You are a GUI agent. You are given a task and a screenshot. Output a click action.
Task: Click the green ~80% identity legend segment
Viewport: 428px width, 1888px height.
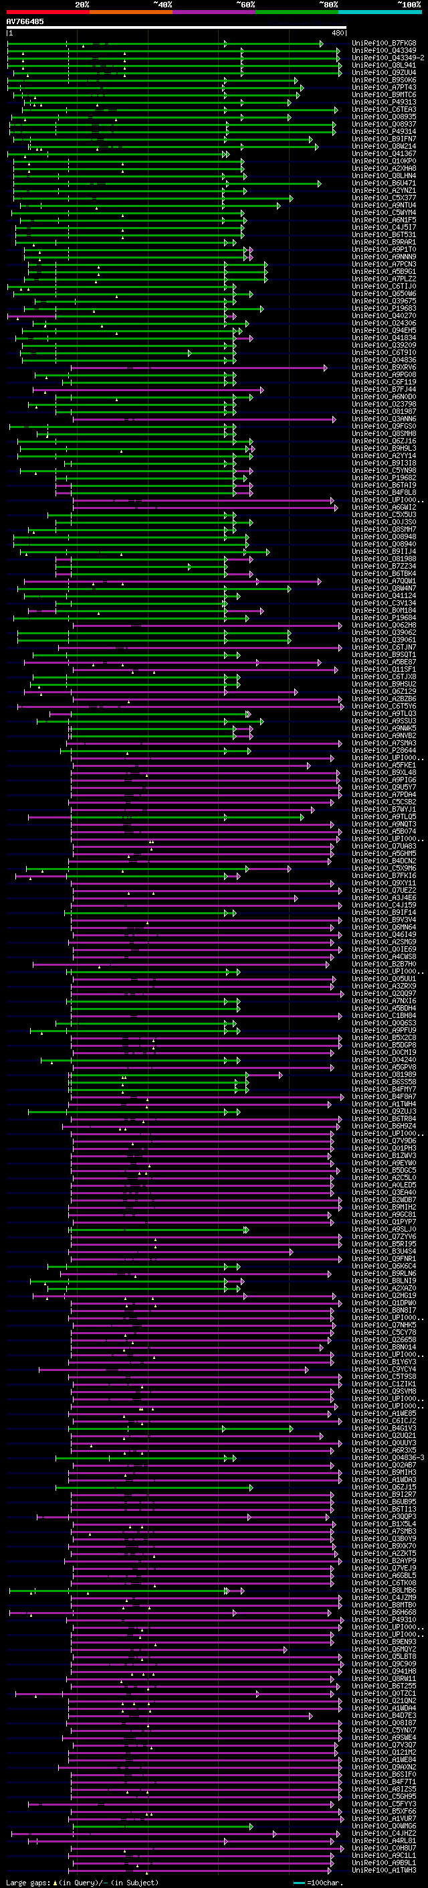click(297, 12)
